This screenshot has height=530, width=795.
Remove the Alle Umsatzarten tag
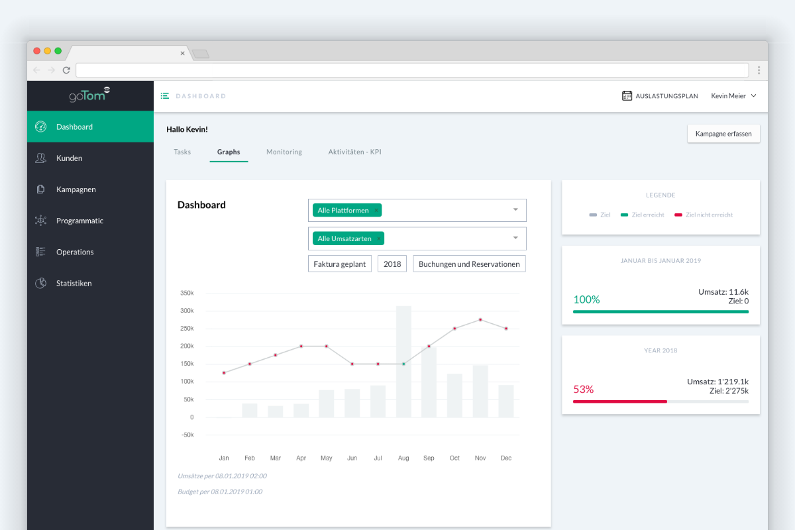coord(379,238)
